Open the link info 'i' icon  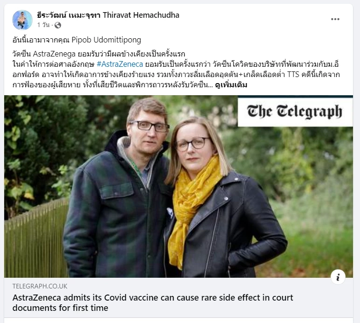pos(338,277)
